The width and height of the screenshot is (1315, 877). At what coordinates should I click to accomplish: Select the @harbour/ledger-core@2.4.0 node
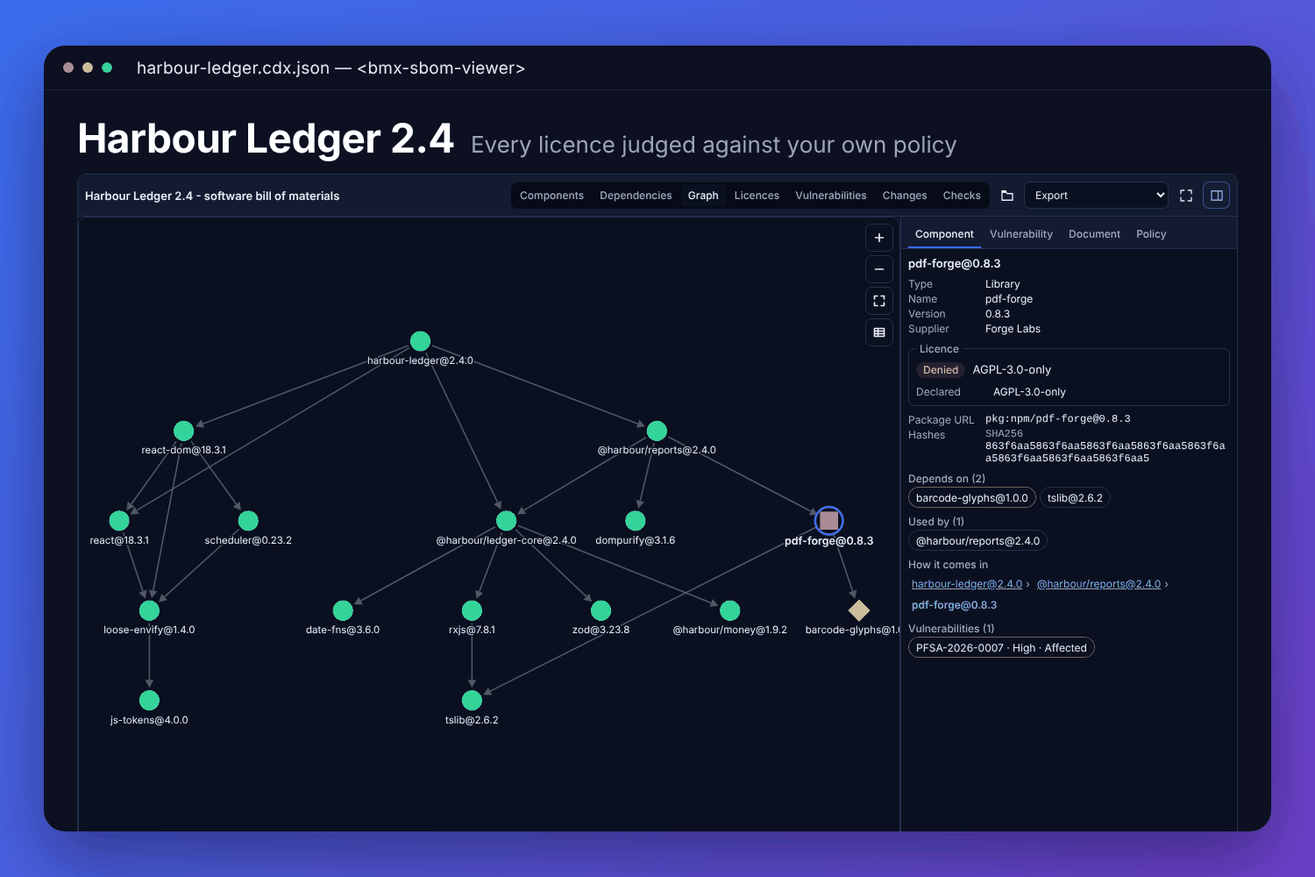click(x=506, y=521)
